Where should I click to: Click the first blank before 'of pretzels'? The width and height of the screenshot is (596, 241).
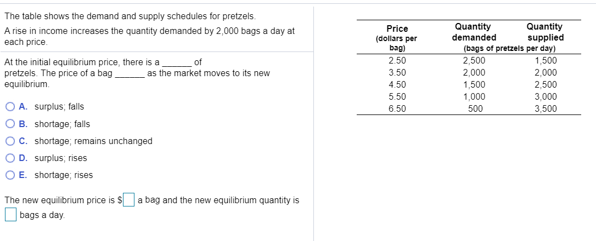(x=177, y=62)
